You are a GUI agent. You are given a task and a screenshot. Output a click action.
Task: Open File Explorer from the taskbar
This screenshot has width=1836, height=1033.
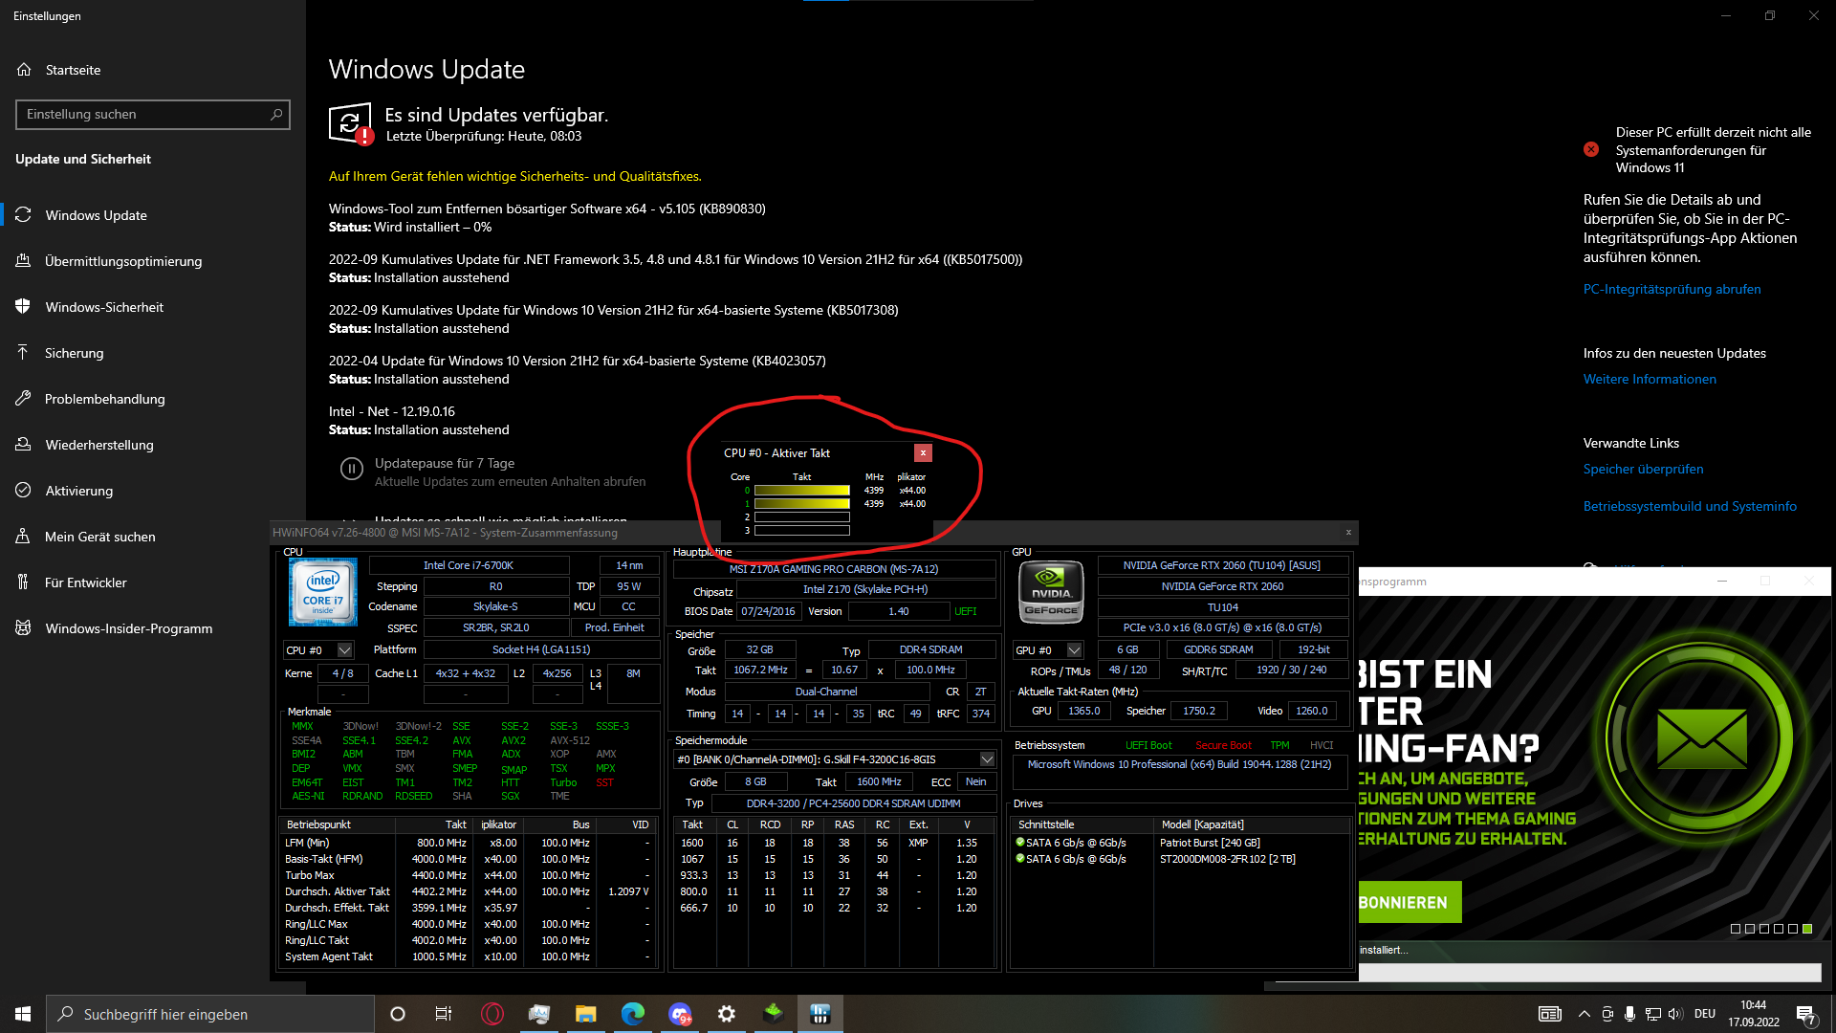pos(586,1014)
